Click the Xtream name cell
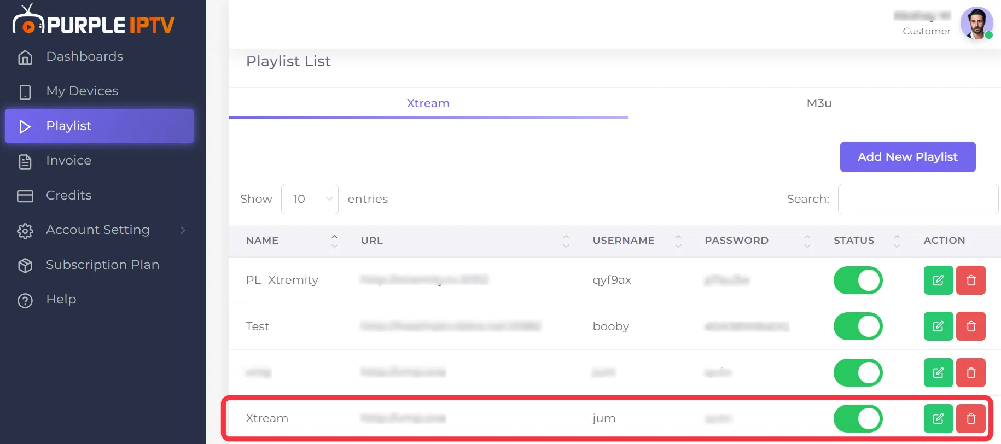1001x444 pixels. coord(267,418)
